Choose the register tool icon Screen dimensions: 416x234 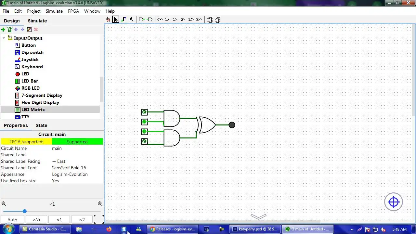click(x=218, y=20)
